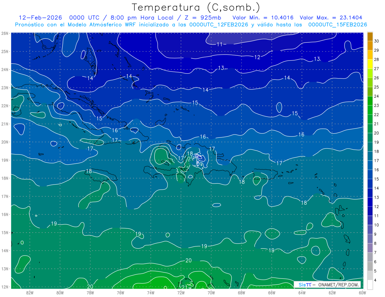Screen dimensions: 385x297
Task: Click the white swatch at color scale bottom
Action: pos(370,285)
